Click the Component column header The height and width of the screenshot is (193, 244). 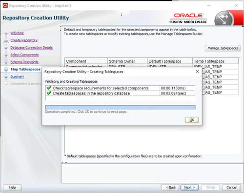pyautogui.click(x=86, y=61)
